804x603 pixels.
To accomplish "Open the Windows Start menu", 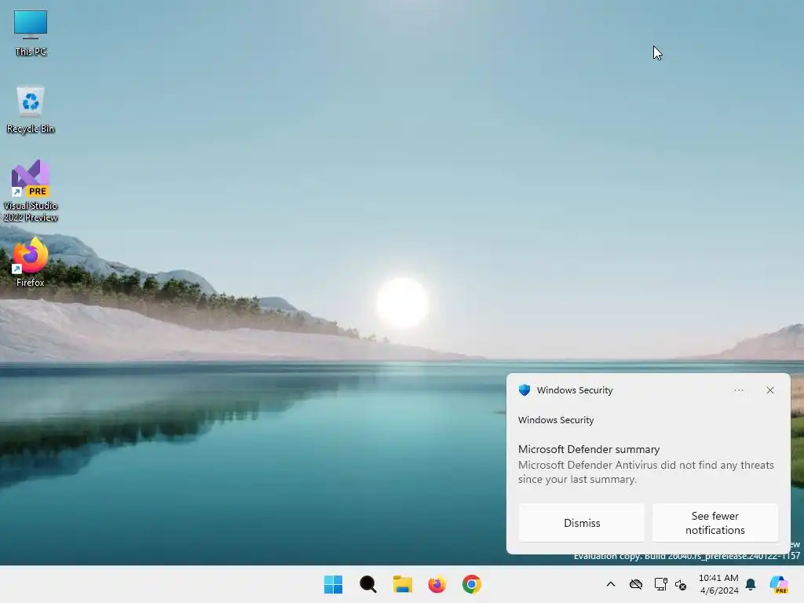I will pyautogui.click(x=333, y=584).
